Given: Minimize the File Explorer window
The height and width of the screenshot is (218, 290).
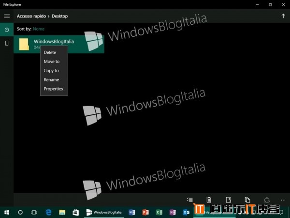Looking at the screenshot, I should pyautogui.click(x=257, y=4).
